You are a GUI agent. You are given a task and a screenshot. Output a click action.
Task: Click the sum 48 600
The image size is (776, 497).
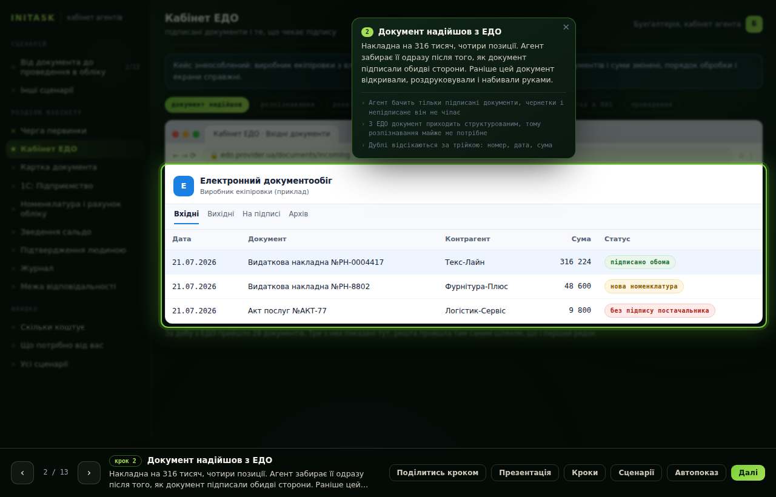pyautogui.click(x=578, y=287)
